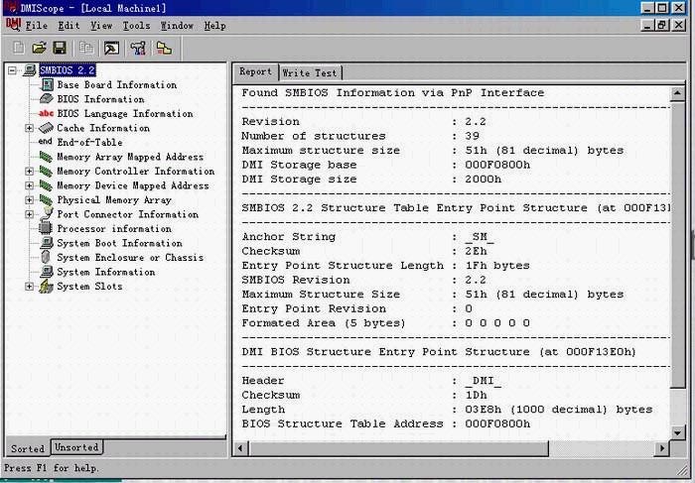Switch to the Unsorted tab
The image size is (695, 483).
pos(76,448)
